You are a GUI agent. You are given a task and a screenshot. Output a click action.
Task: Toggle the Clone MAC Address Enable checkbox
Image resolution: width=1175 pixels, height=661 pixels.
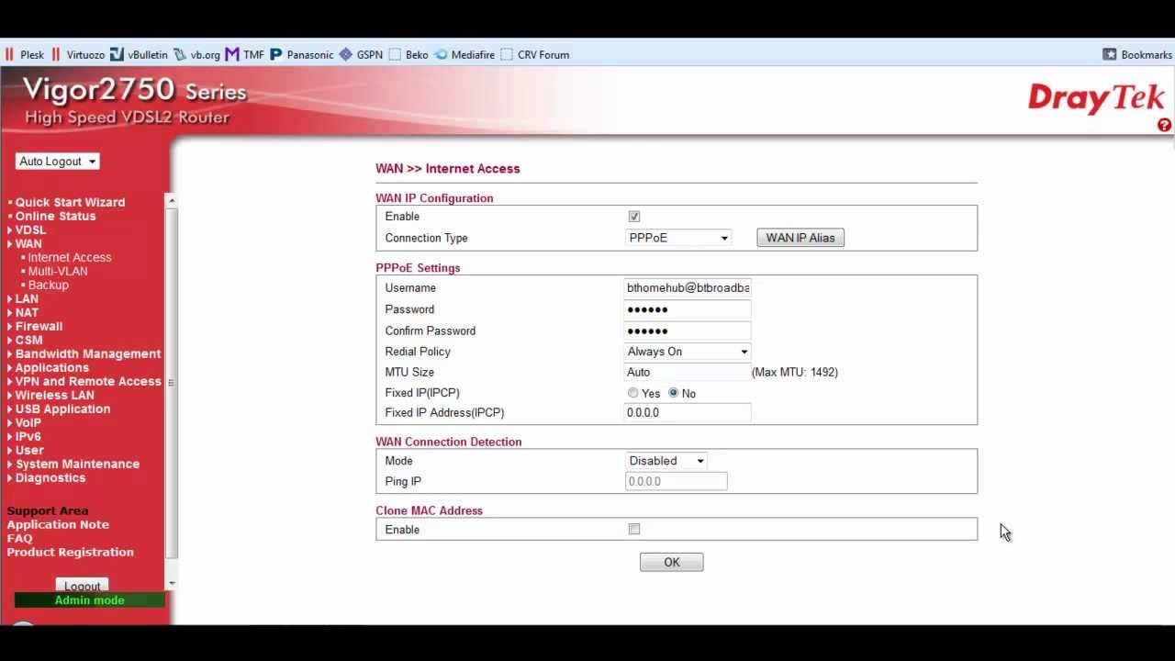[x=634, y=530]
